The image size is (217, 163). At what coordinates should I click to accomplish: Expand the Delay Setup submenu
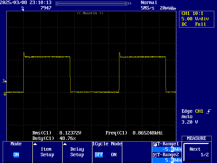pyautogui.click(x=77, y=152)
